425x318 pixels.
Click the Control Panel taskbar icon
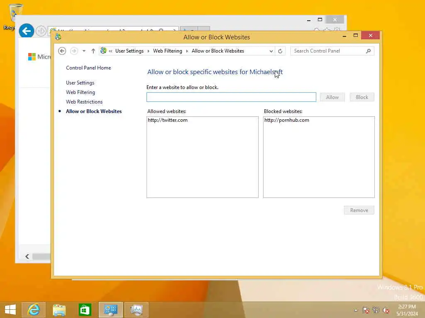click(x=110, y=309)
